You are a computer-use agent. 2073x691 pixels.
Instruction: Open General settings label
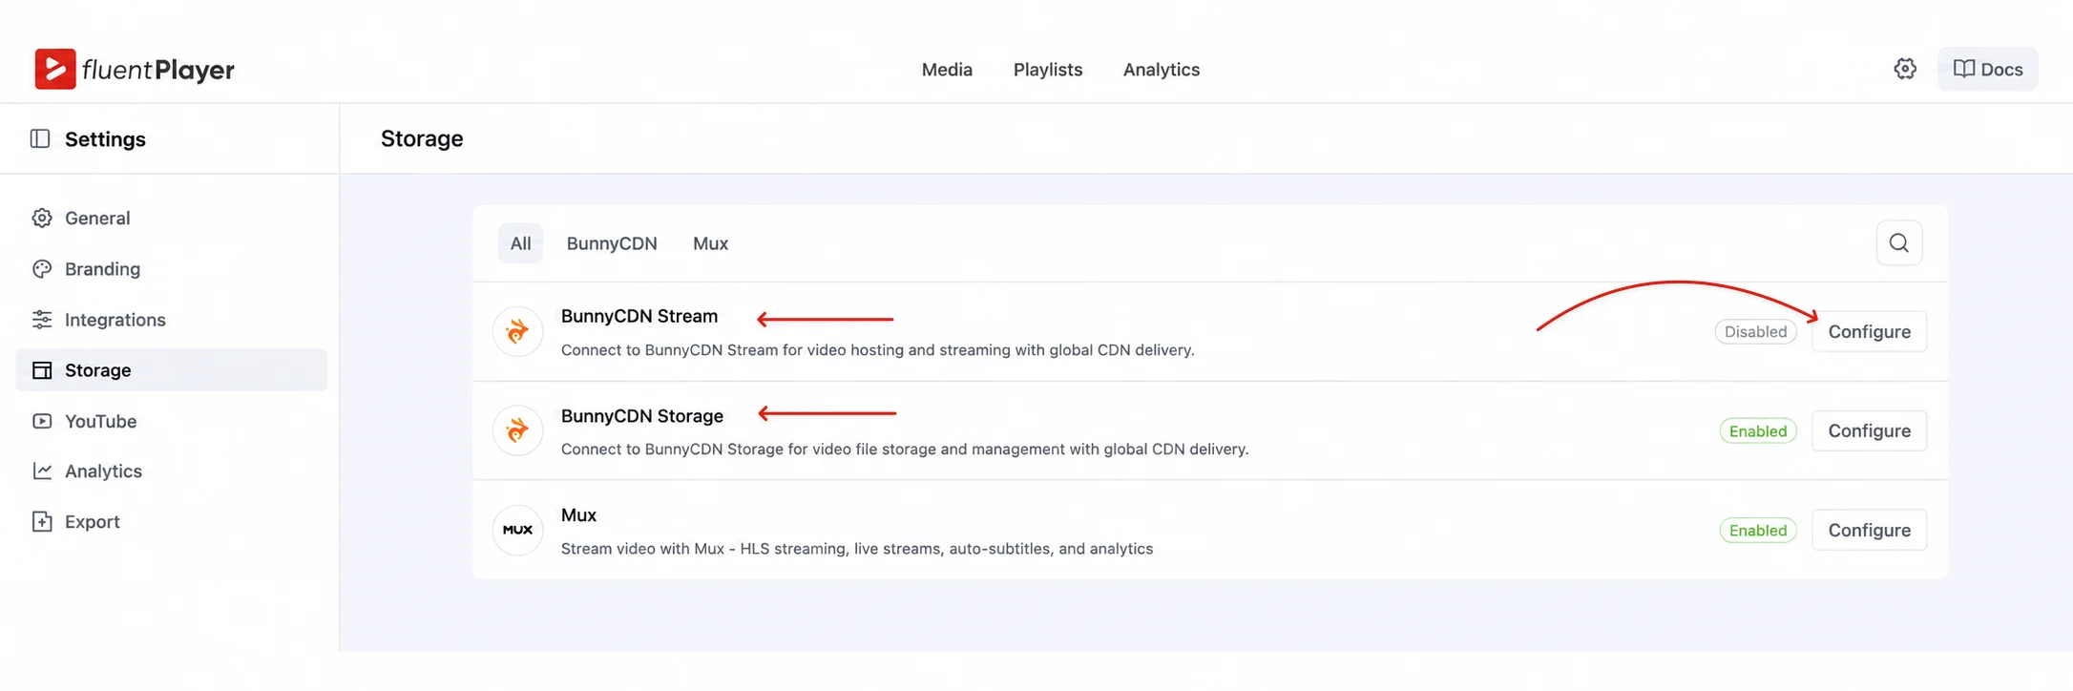[97, 218]
